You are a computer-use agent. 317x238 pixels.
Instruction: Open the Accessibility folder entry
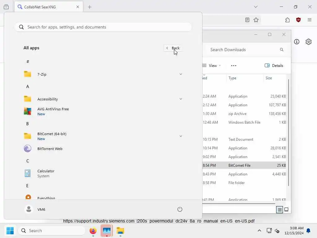point(103,99)
